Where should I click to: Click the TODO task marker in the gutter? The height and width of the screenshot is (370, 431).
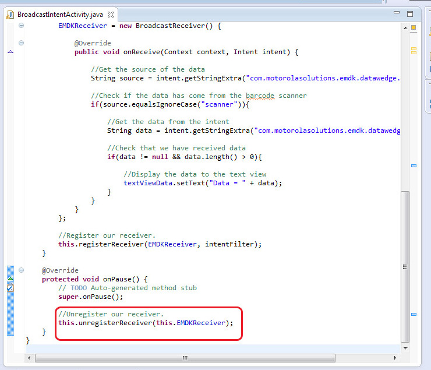pyautogui.click(x=10, y=288)
